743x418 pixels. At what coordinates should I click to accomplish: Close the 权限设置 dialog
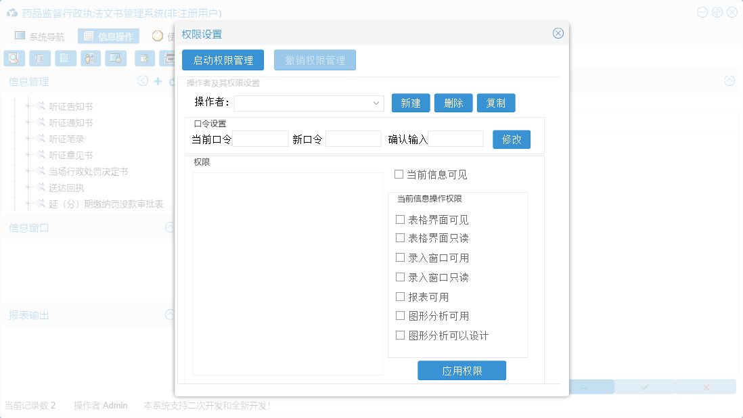[558, 33]
